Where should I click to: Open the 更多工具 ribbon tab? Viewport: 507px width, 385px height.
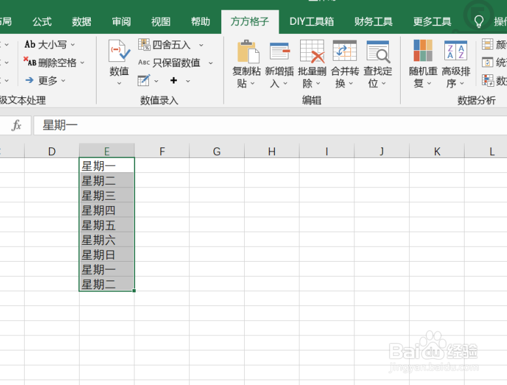coord(433,22)
